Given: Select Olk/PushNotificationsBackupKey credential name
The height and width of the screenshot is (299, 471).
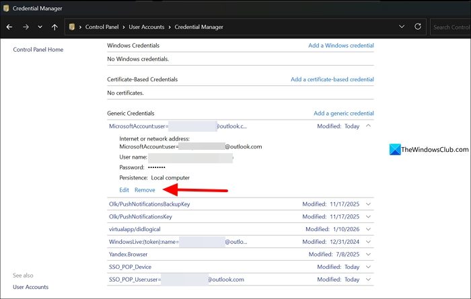Looking at the screenshot, I should point(149,204).
